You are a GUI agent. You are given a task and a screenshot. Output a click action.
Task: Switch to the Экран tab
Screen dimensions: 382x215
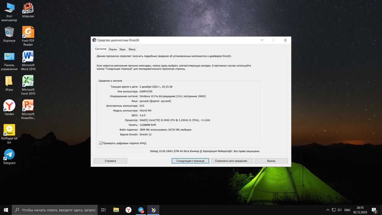pyautogui.click(x=113, y=49)
